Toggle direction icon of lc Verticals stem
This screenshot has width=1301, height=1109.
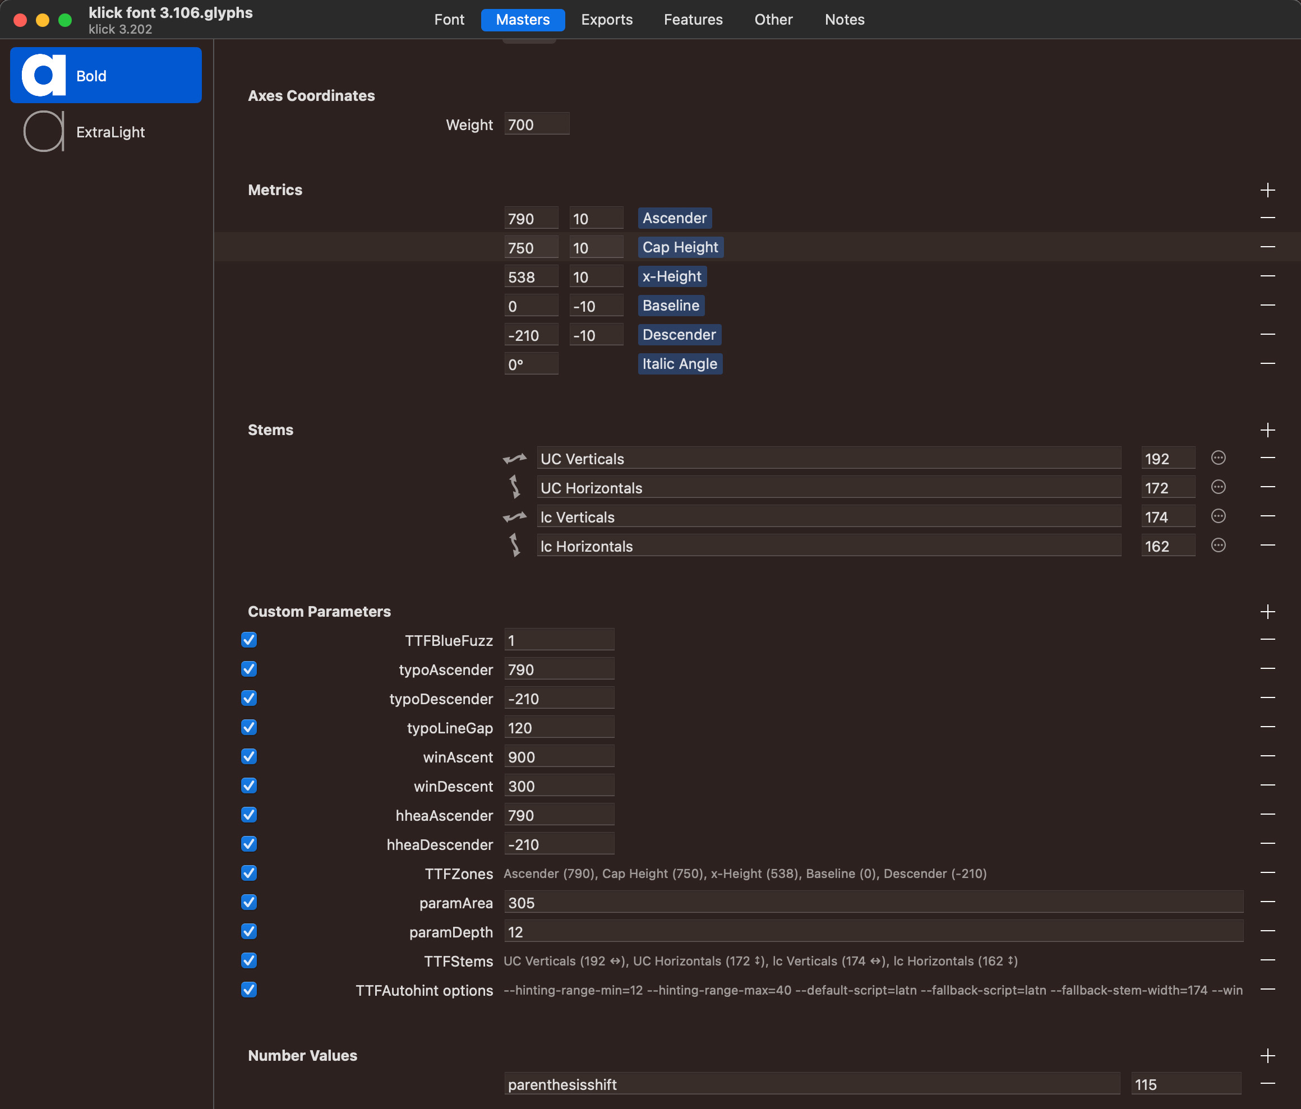(x=515, y=516)
